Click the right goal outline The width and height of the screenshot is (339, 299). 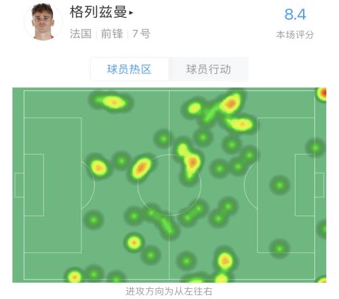319,185
